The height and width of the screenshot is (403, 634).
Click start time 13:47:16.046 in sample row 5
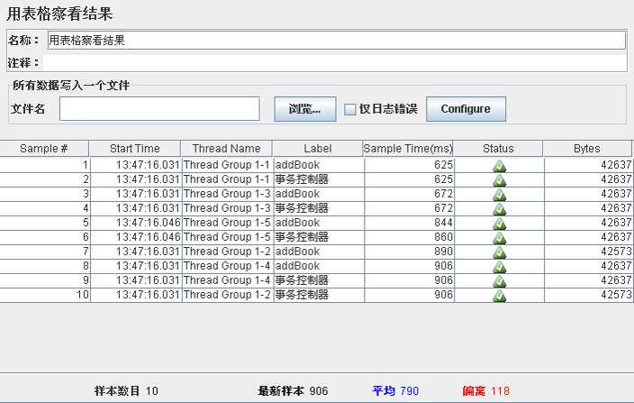coord(148,223)
